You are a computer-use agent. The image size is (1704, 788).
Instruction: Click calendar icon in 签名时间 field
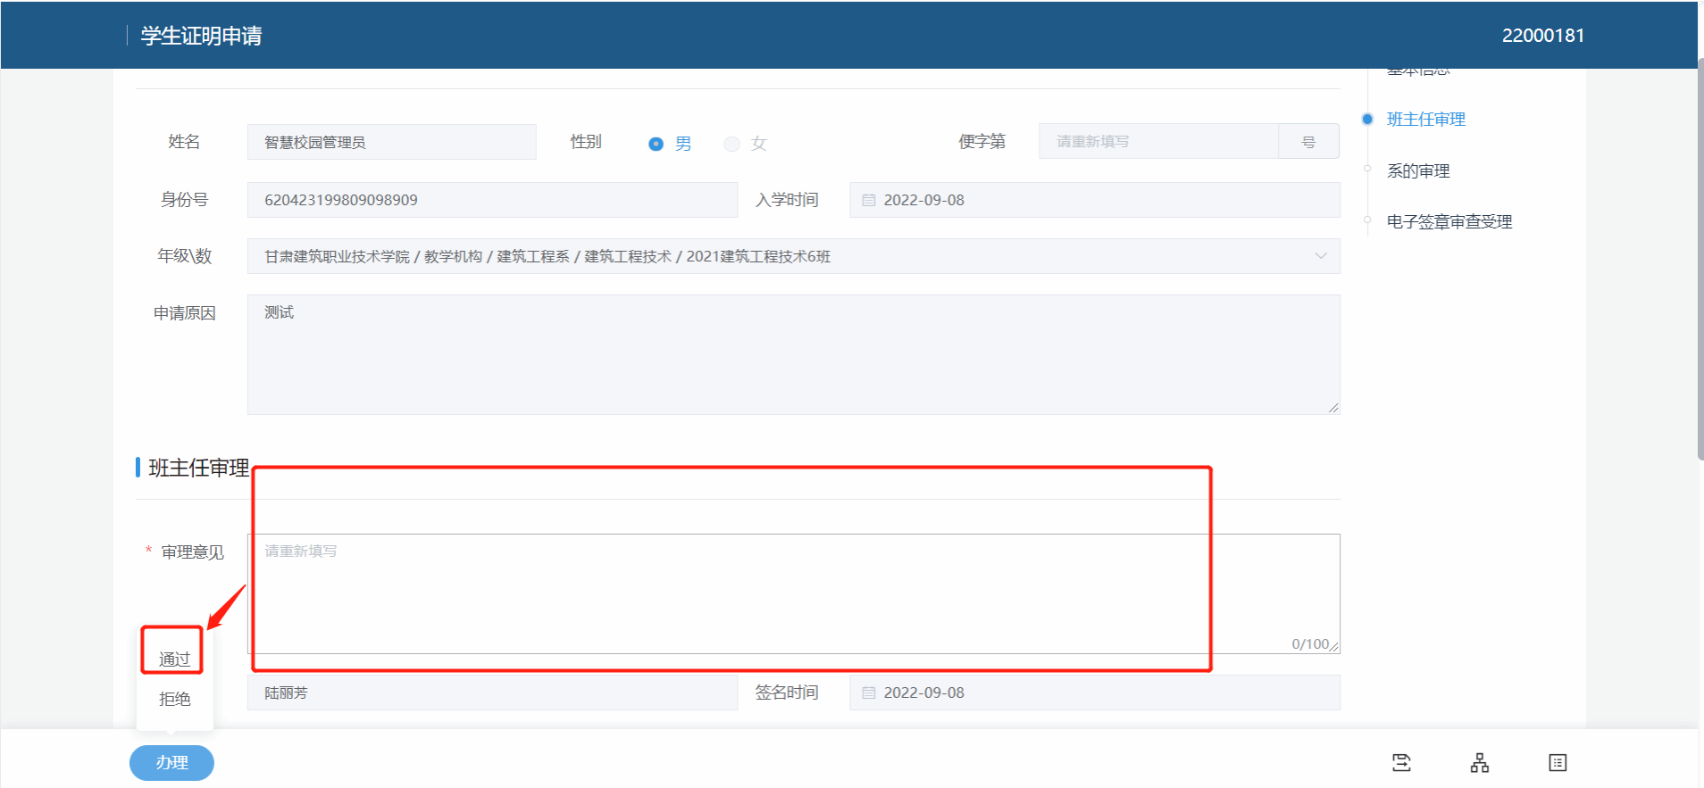coord(868,693)
